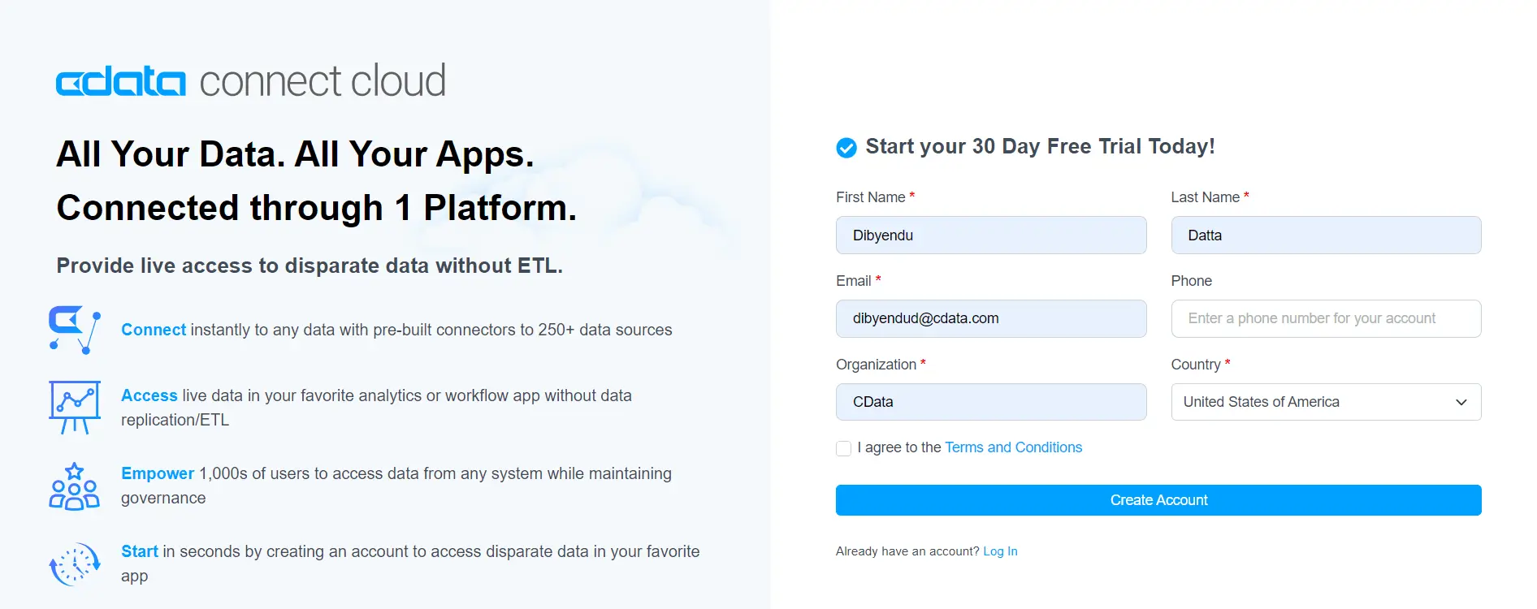
Task: Click the blue checkmark badge icon
Action: coord(846,148)
